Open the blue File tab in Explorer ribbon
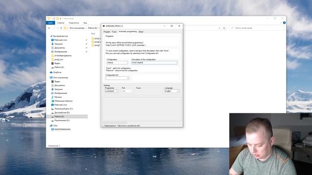Image resolution: width=312 pixels, height=175 pixels. point(50,23)
